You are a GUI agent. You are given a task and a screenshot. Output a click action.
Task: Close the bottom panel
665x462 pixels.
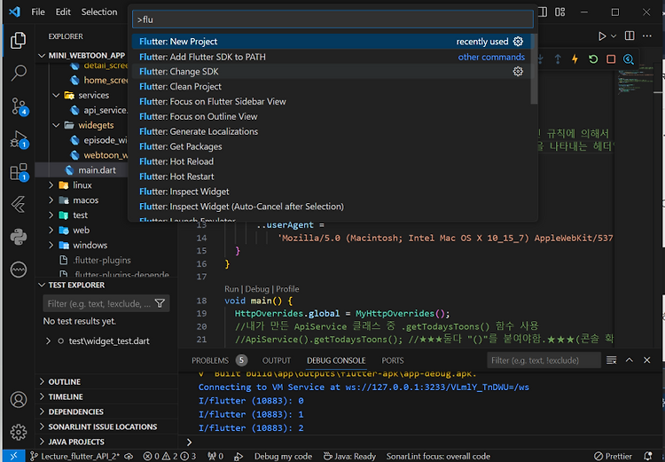click(x=646, y=360)
